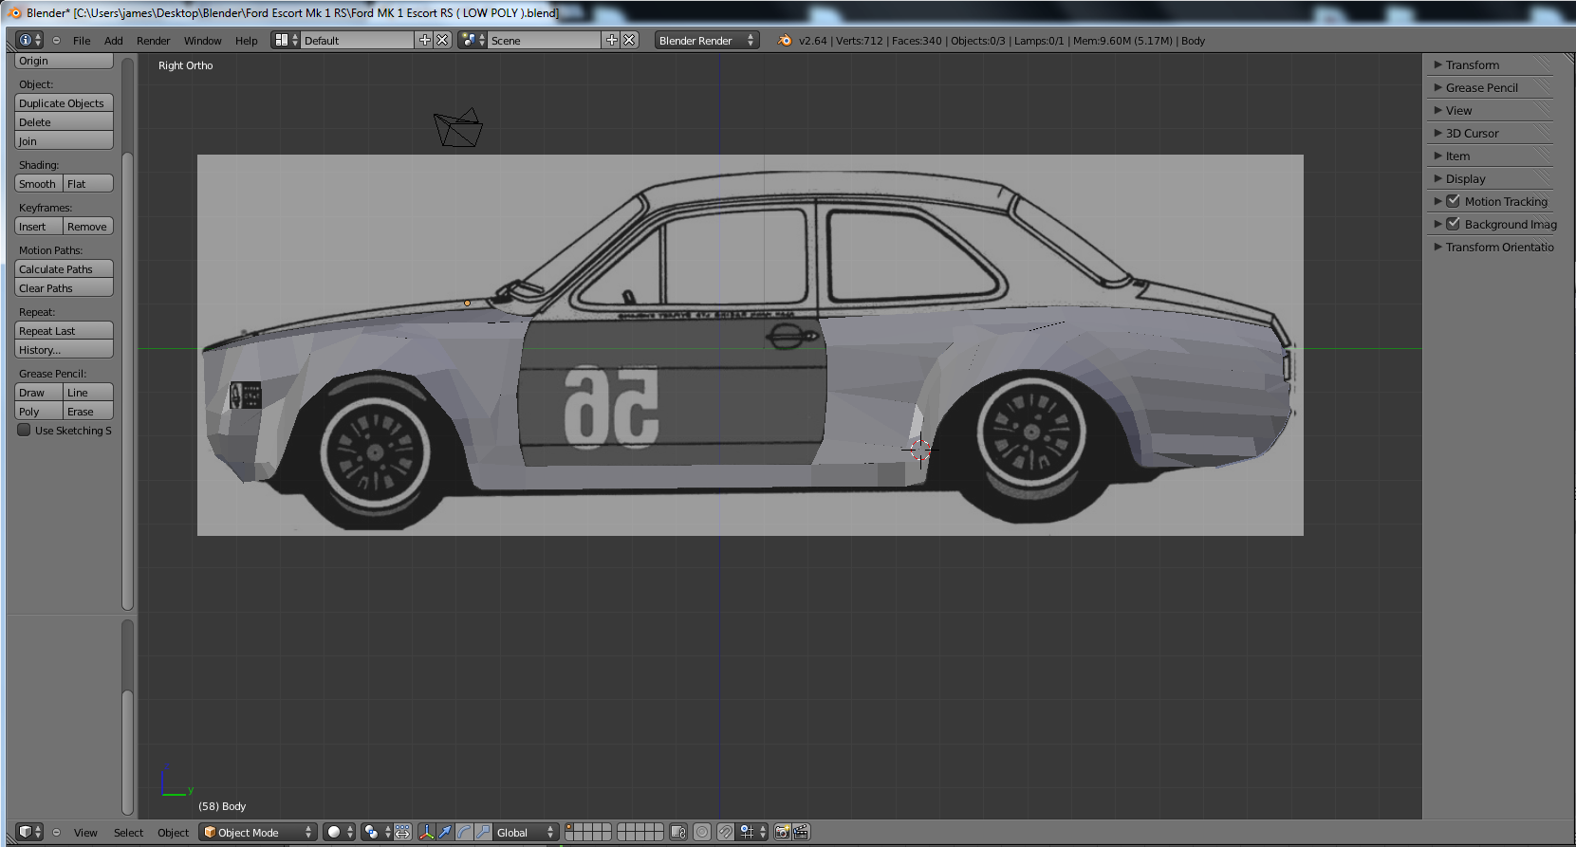Viewport: 1576px width, 847px height.
Task: Click Duplicate Objects button
Action: coord(65,102)
